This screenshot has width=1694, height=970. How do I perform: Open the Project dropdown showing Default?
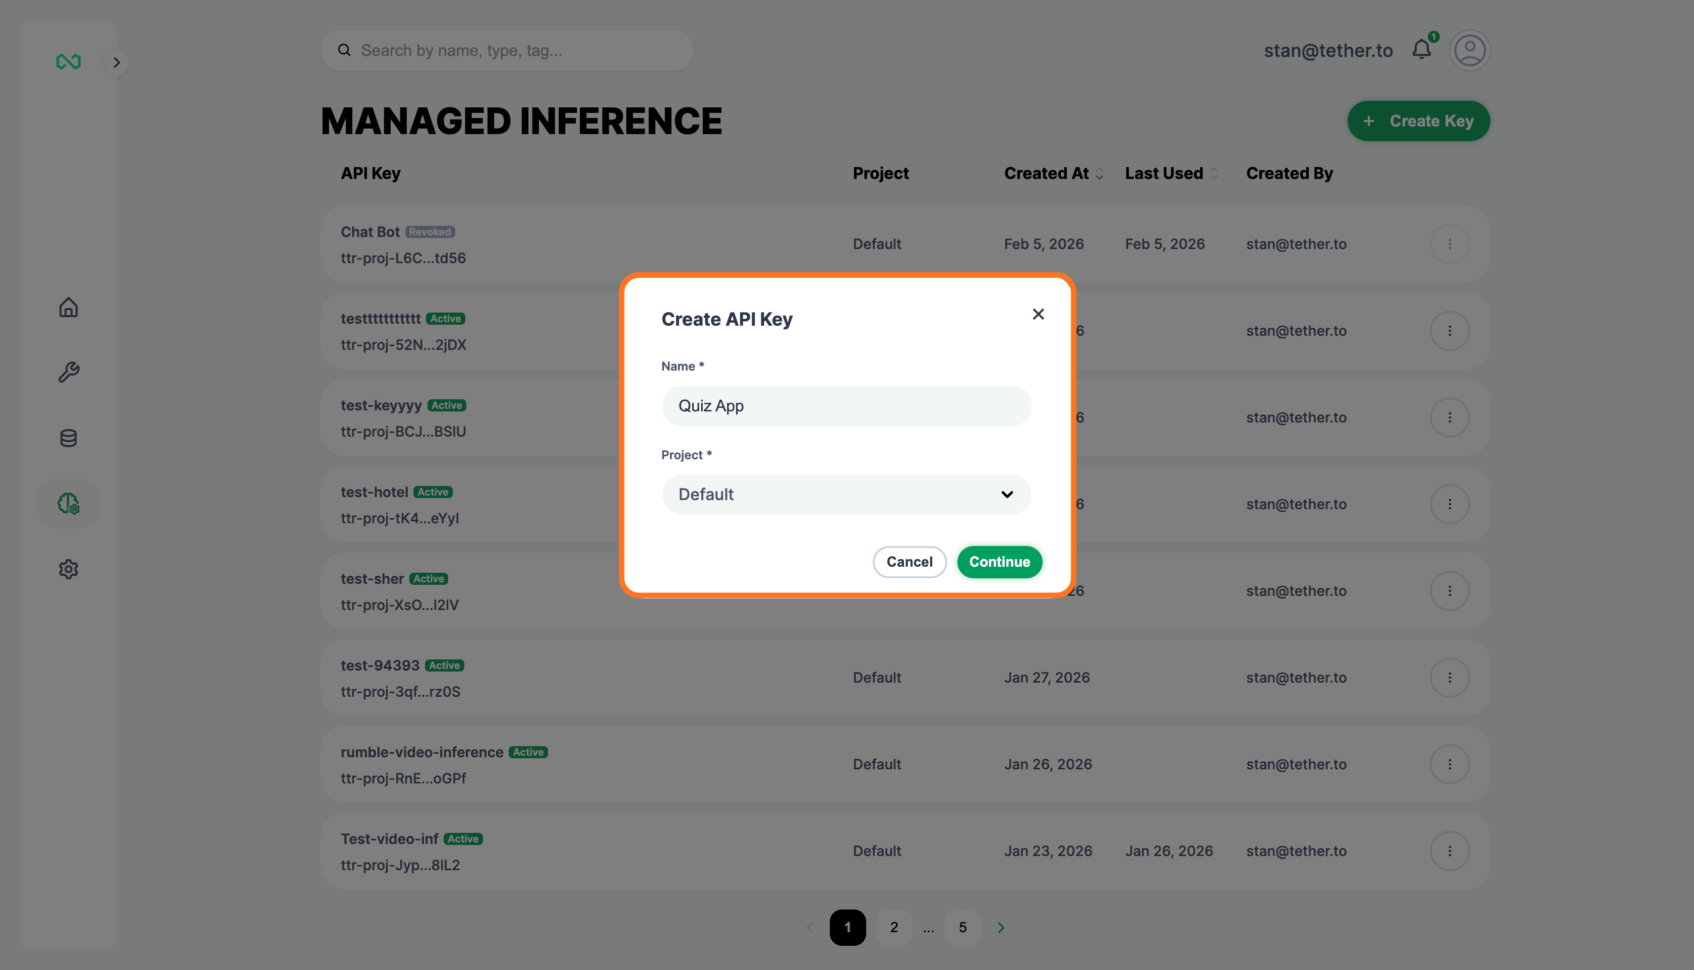tap(846, 494)
